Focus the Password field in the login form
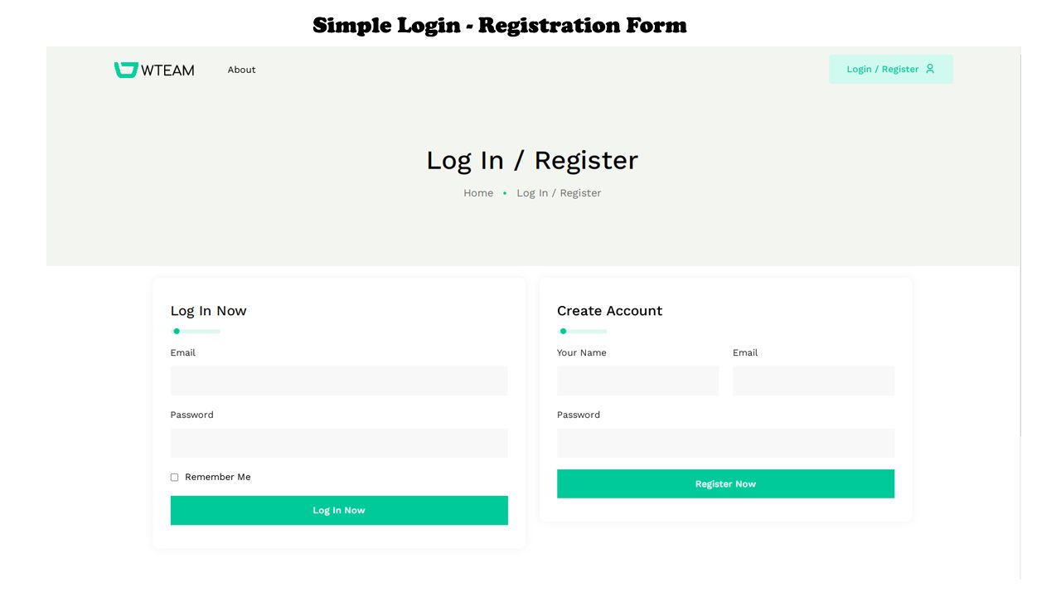The height and width of the screenshot is (597, 1061). (x=339, y=443)
